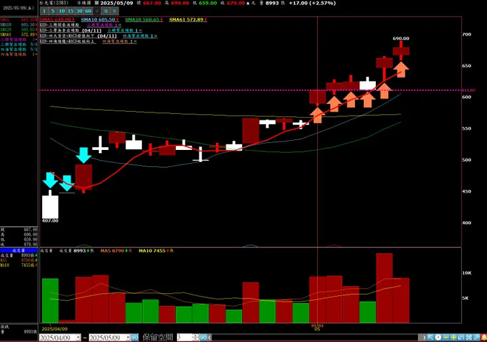Image resolution: width=487 pixels, height=342 pixels.
Task: Click the MA5 8790 volume label
Action: coord(116,251)
